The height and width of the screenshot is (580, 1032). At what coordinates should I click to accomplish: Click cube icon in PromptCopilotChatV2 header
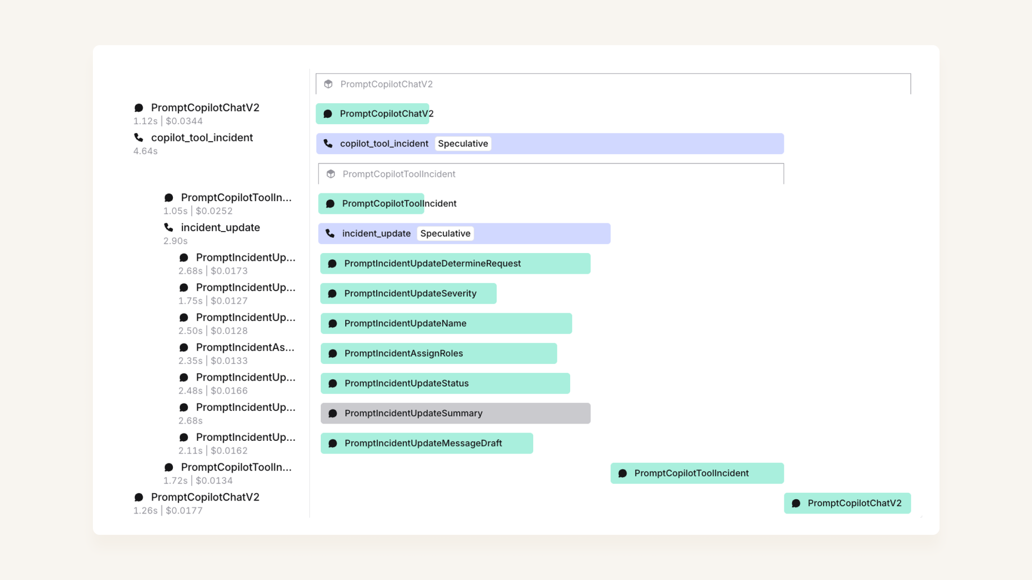328,84
